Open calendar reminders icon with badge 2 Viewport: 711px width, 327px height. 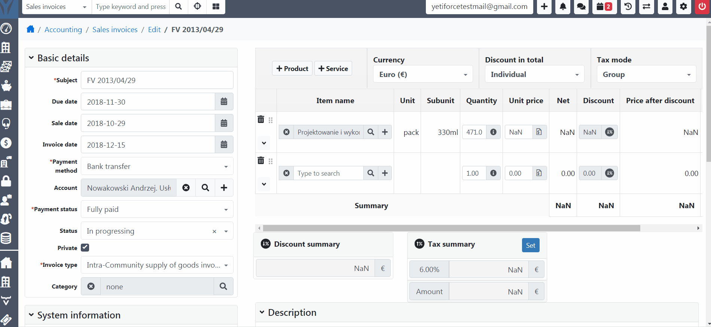coord(604,7)
